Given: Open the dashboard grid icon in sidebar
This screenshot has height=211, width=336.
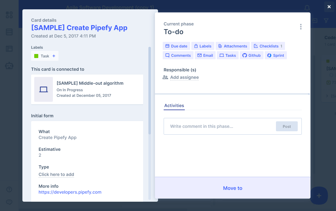Looking at the screenshot, I should [9, 15].
